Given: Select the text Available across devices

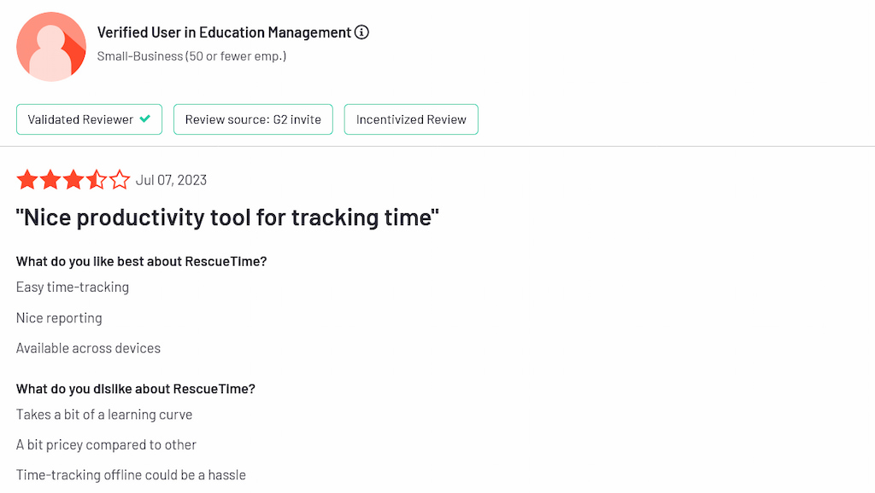Looking at the screenshot, I should tap(88, 348).
